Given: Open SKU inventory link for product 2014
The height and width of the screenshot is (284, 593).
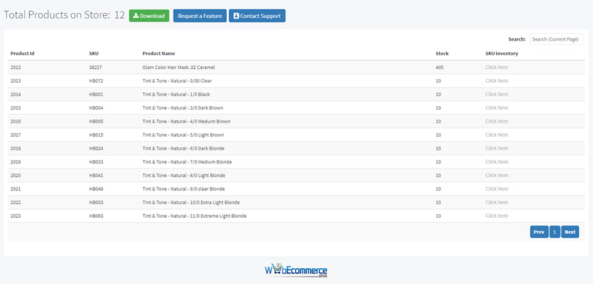Looking at the screenshot, I should click(496, 94).
